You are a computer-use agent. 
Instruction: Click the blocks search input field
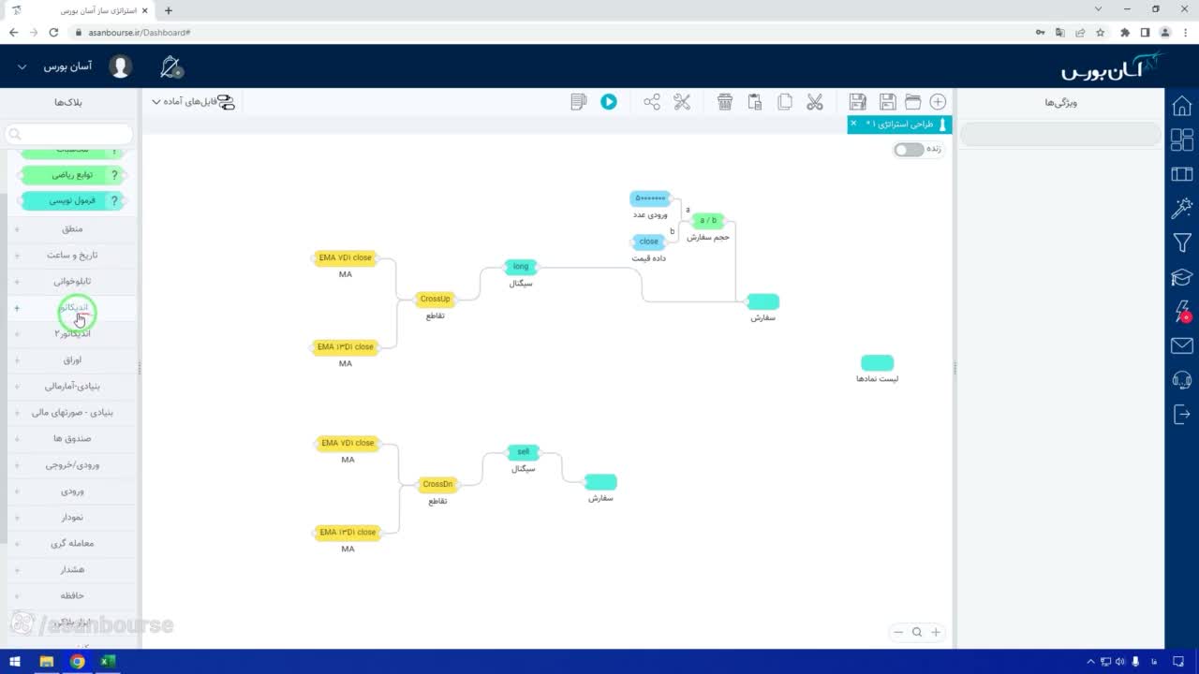tap(69, 134)
